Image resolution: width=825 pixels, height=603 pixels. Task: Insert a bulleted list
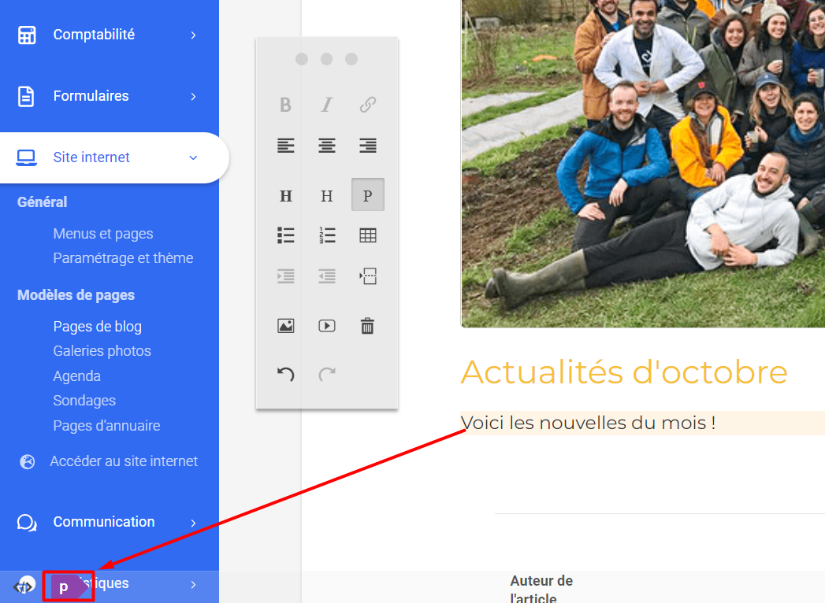click(286, 235)
